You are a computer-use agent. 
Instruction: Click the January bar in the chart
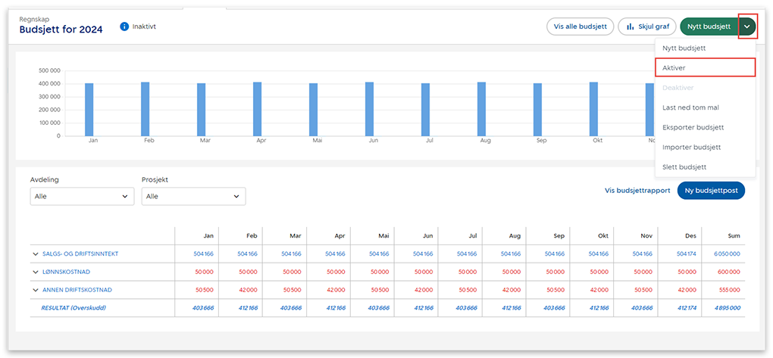point(89,109)
